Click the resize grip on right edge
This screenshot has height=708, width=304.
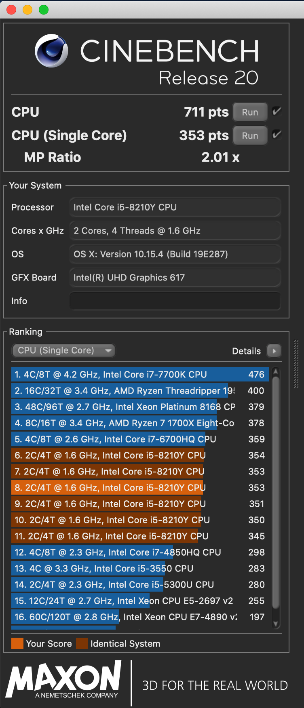point(296,364)
